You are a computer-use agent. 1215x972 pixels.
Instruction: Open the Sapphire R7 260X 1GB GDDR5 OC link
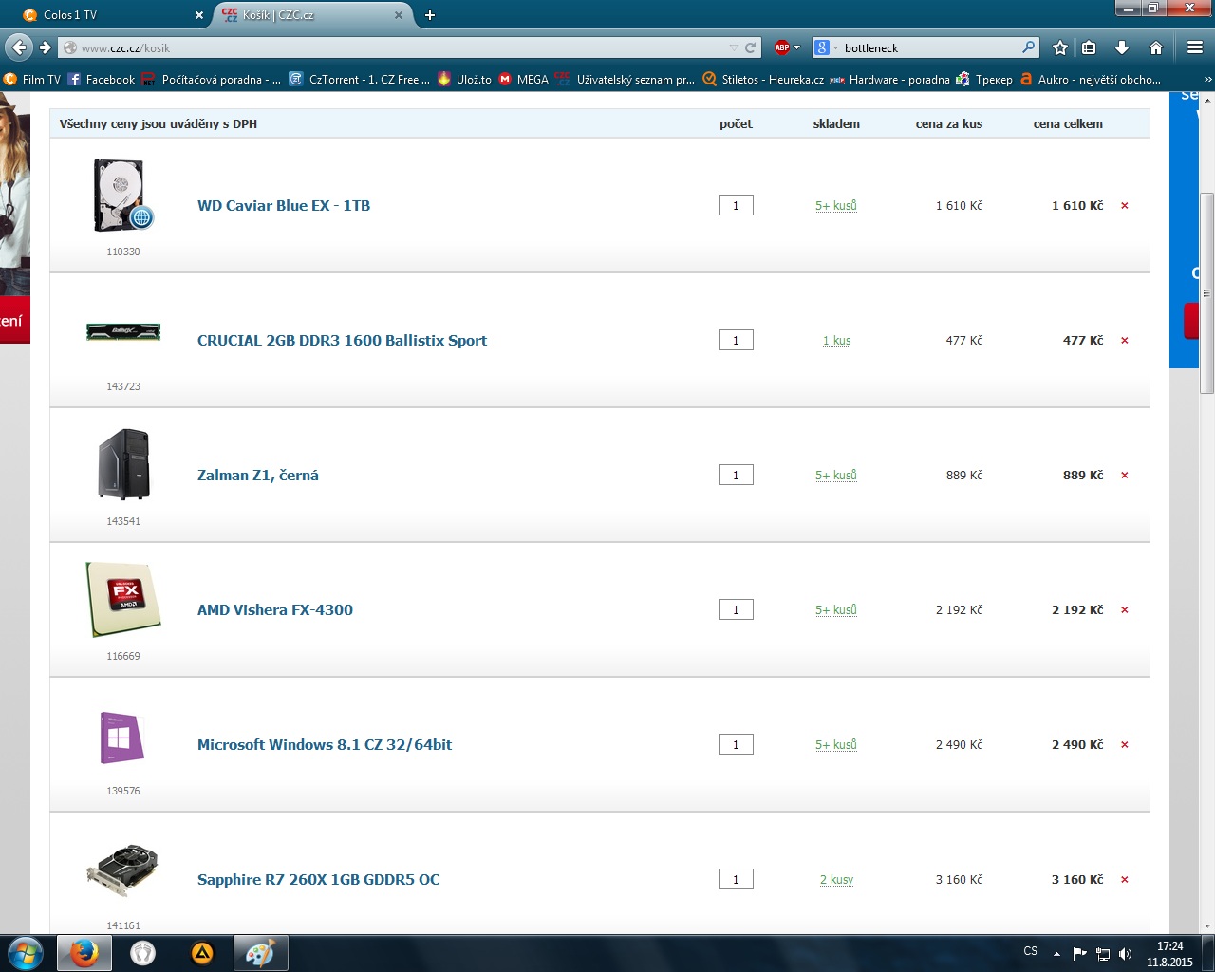click(x=319, y=880)
